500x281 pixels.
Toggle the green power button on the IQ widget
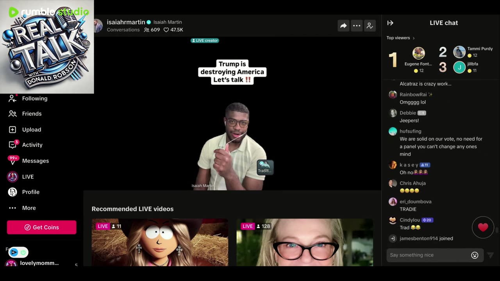point(23,253)
